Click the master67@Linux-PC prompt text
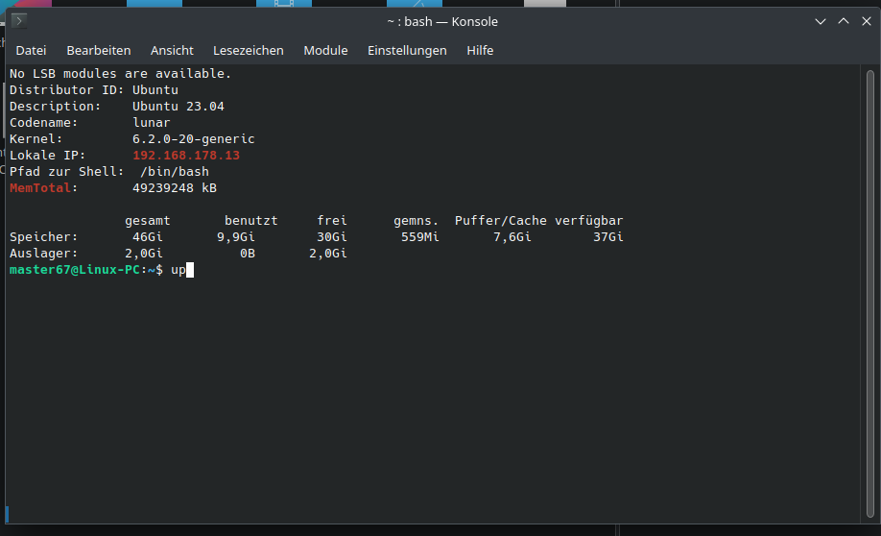The image size is (881, 536). coord(74,270)
